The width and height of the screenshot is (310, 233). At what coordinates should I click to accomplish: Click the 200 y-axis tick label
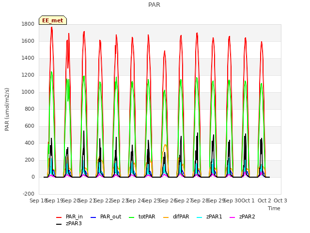click(30, 160)
